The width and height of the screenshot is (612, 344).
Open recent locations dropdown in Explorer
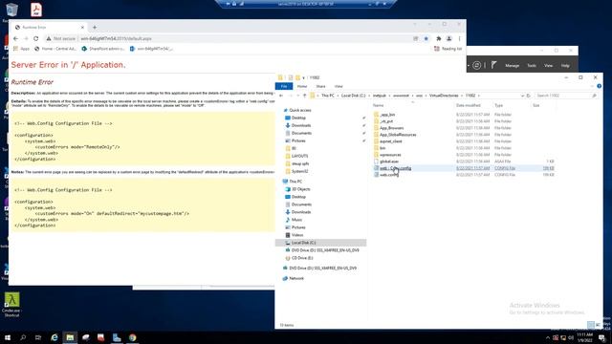tap(297, 96)
